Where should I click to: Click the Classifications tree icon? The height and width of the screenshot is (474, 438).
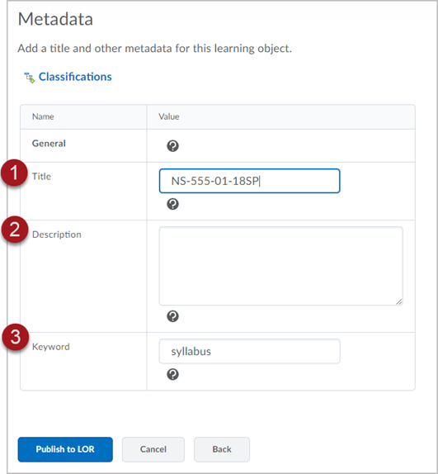pyautogui.click(x=29, y=78)
